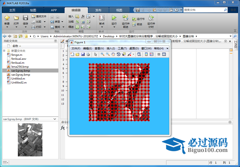The height and width of the screenshot is (167, 240).
Task: Select the Figure 1 zoom in tool
Action: pyautogui.click(x=102, y=54)
